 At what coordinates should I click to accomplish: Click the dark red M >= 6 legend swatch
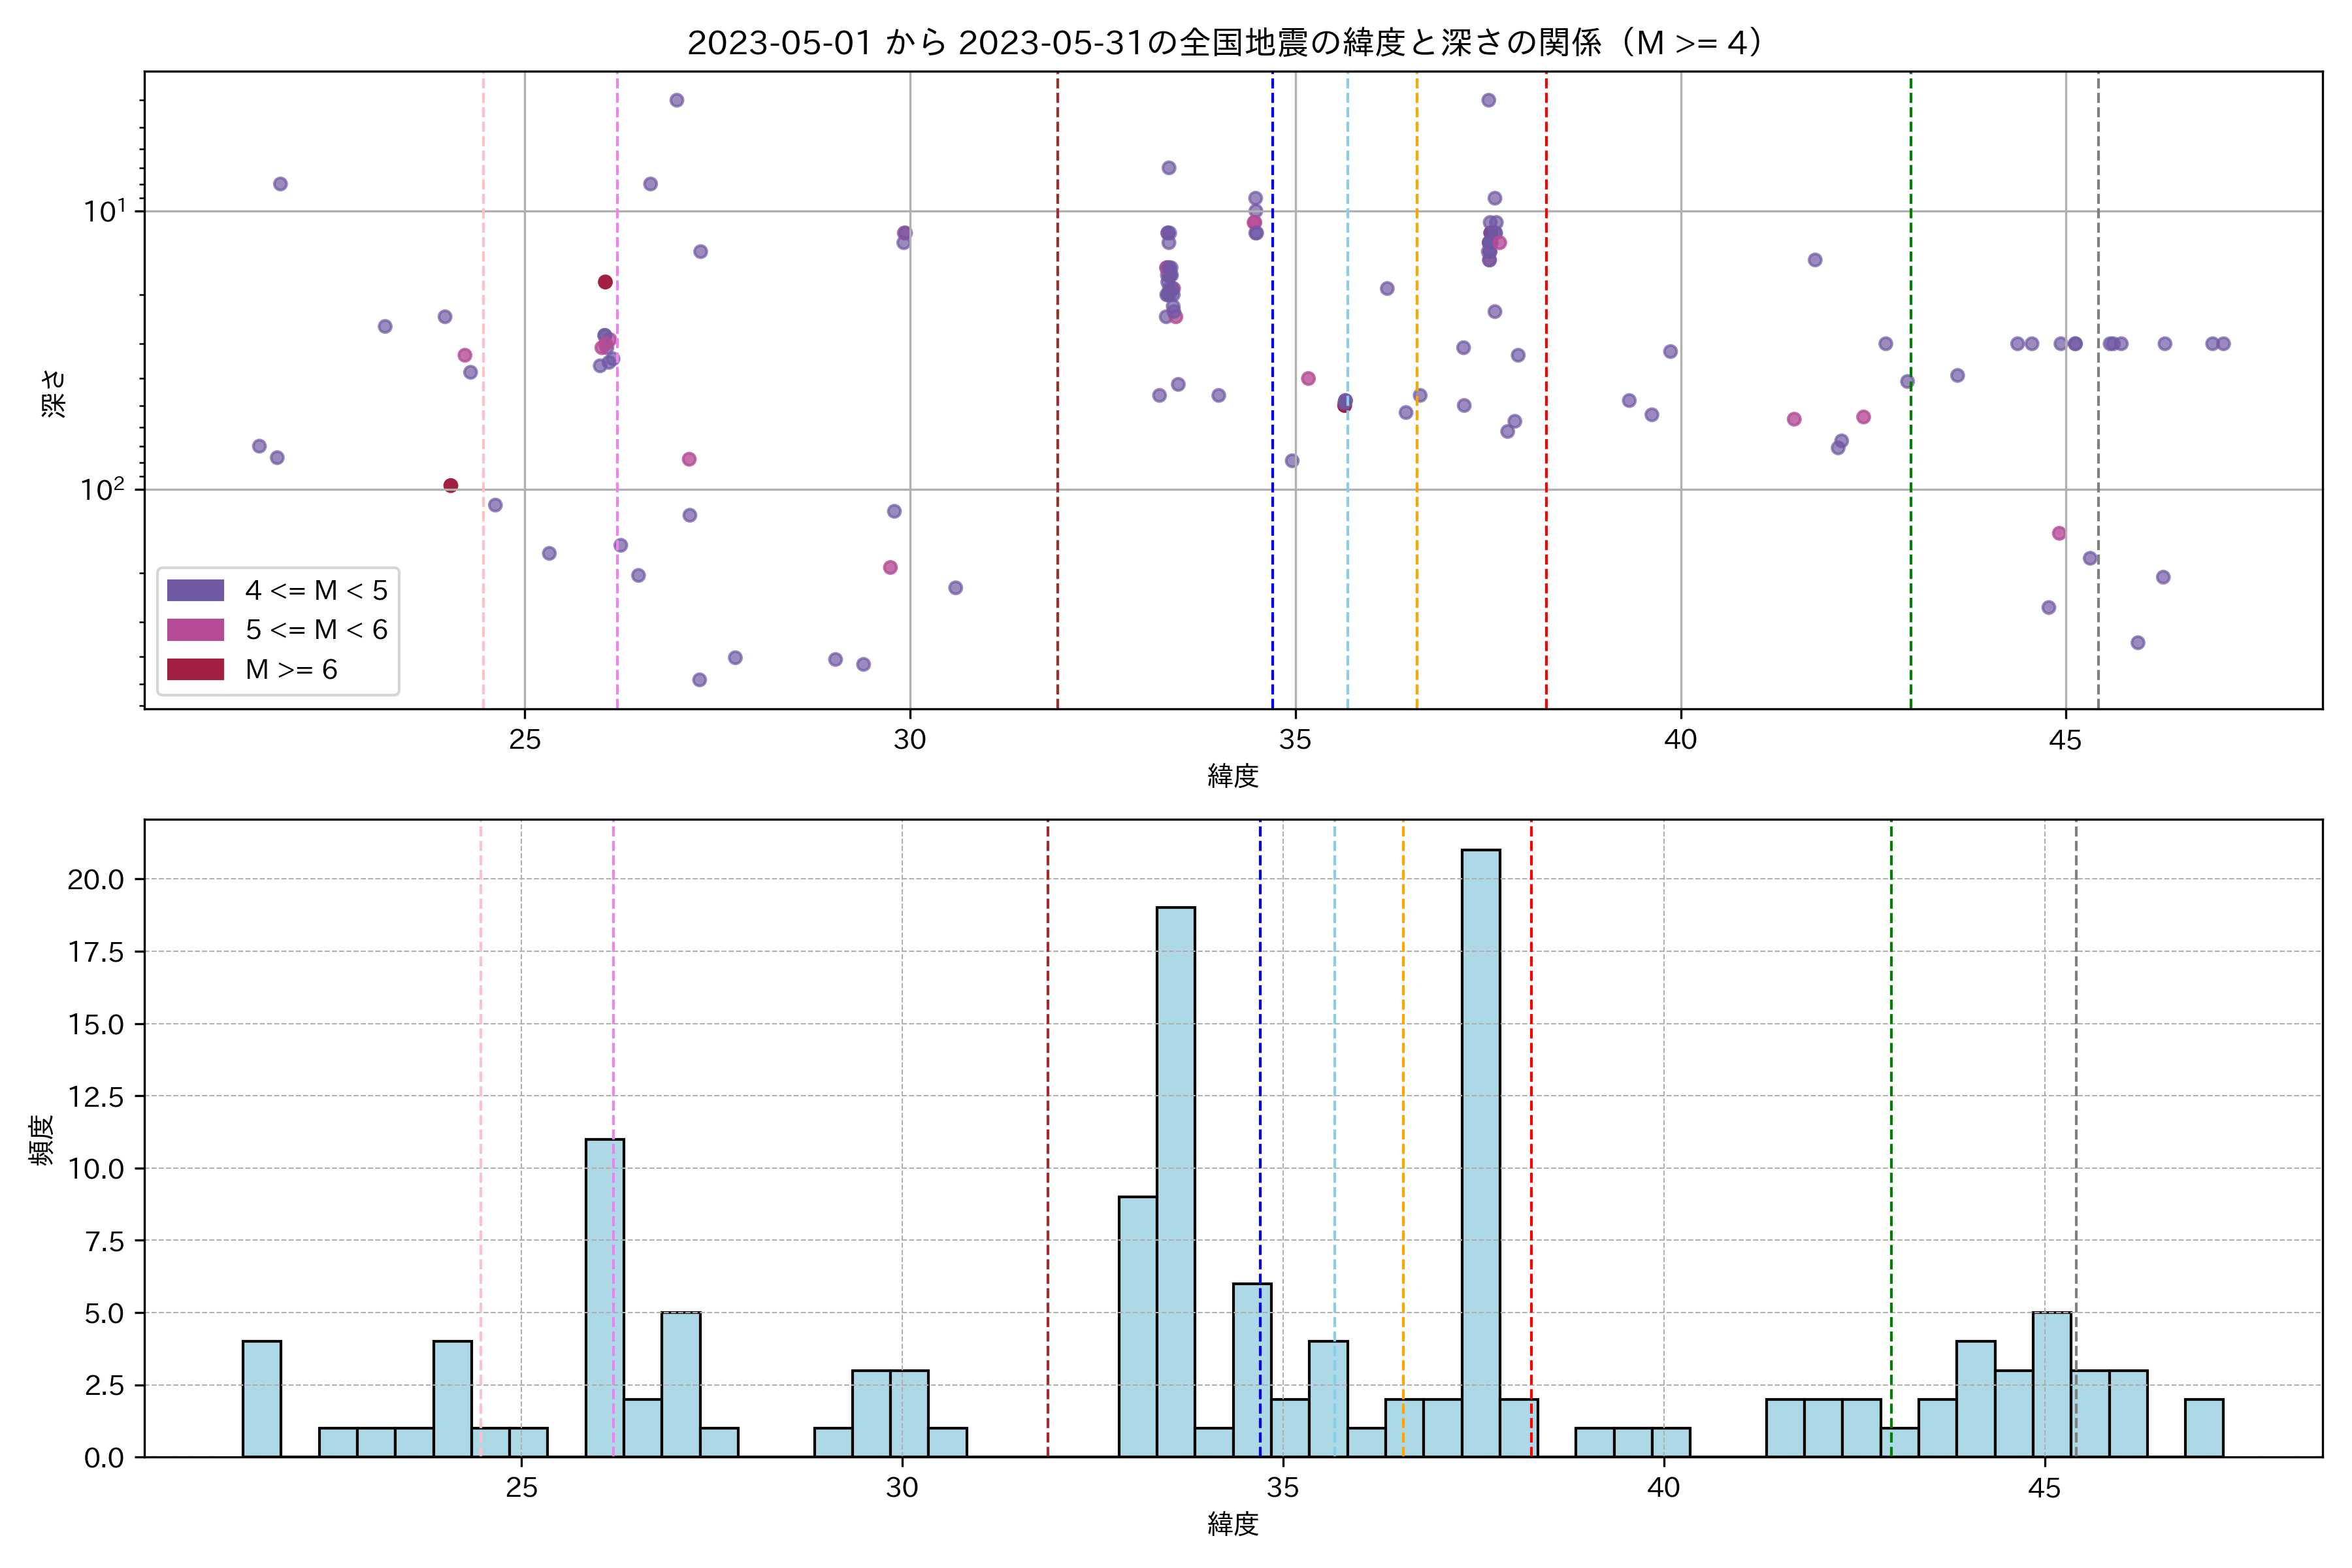tap(195, 670)
